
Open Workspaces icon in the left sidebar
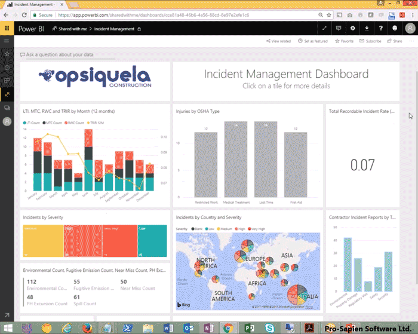7,108
